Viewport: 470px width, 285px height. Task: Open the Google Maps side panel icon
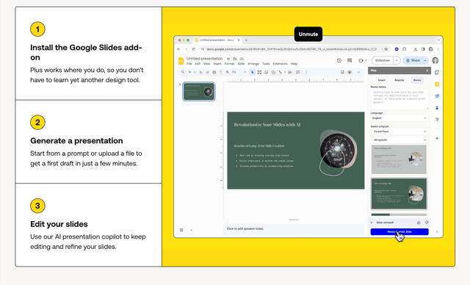tap(437, 119)
